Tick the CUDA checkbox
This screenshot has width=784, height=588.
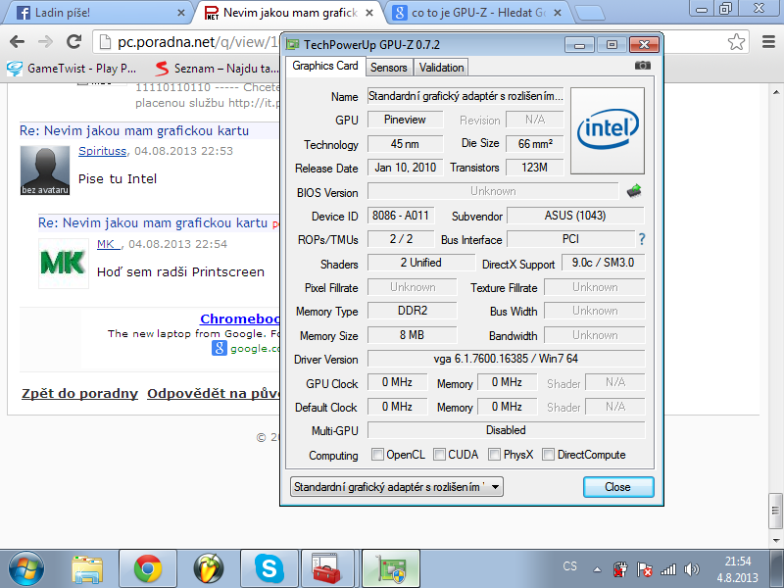click(438, 455)
